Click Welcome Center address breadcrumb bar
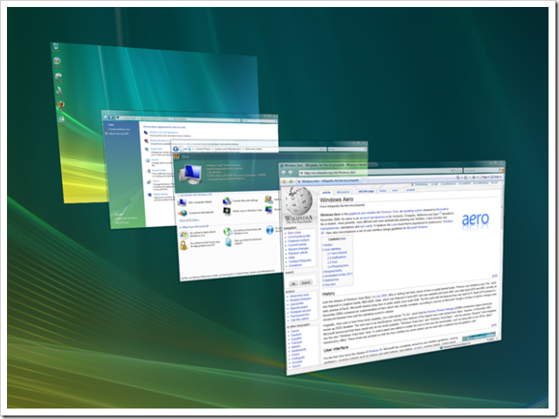The image size is (559, 419). tap(257, 149)
